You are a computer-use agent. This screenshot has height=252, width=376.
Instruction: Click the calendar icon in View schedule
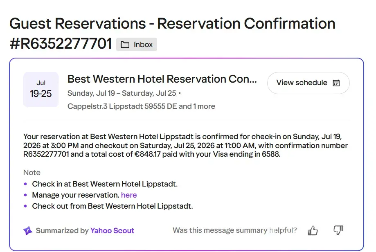coord(336,83)
